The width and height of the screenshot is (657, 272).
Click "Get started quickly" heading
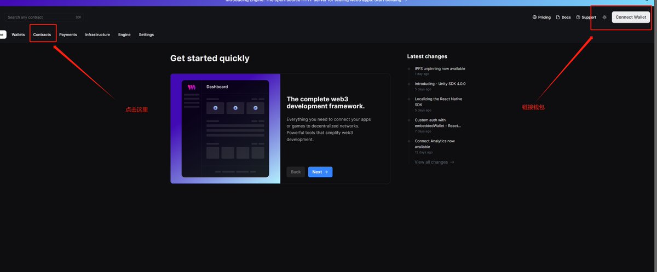[210, 58]
